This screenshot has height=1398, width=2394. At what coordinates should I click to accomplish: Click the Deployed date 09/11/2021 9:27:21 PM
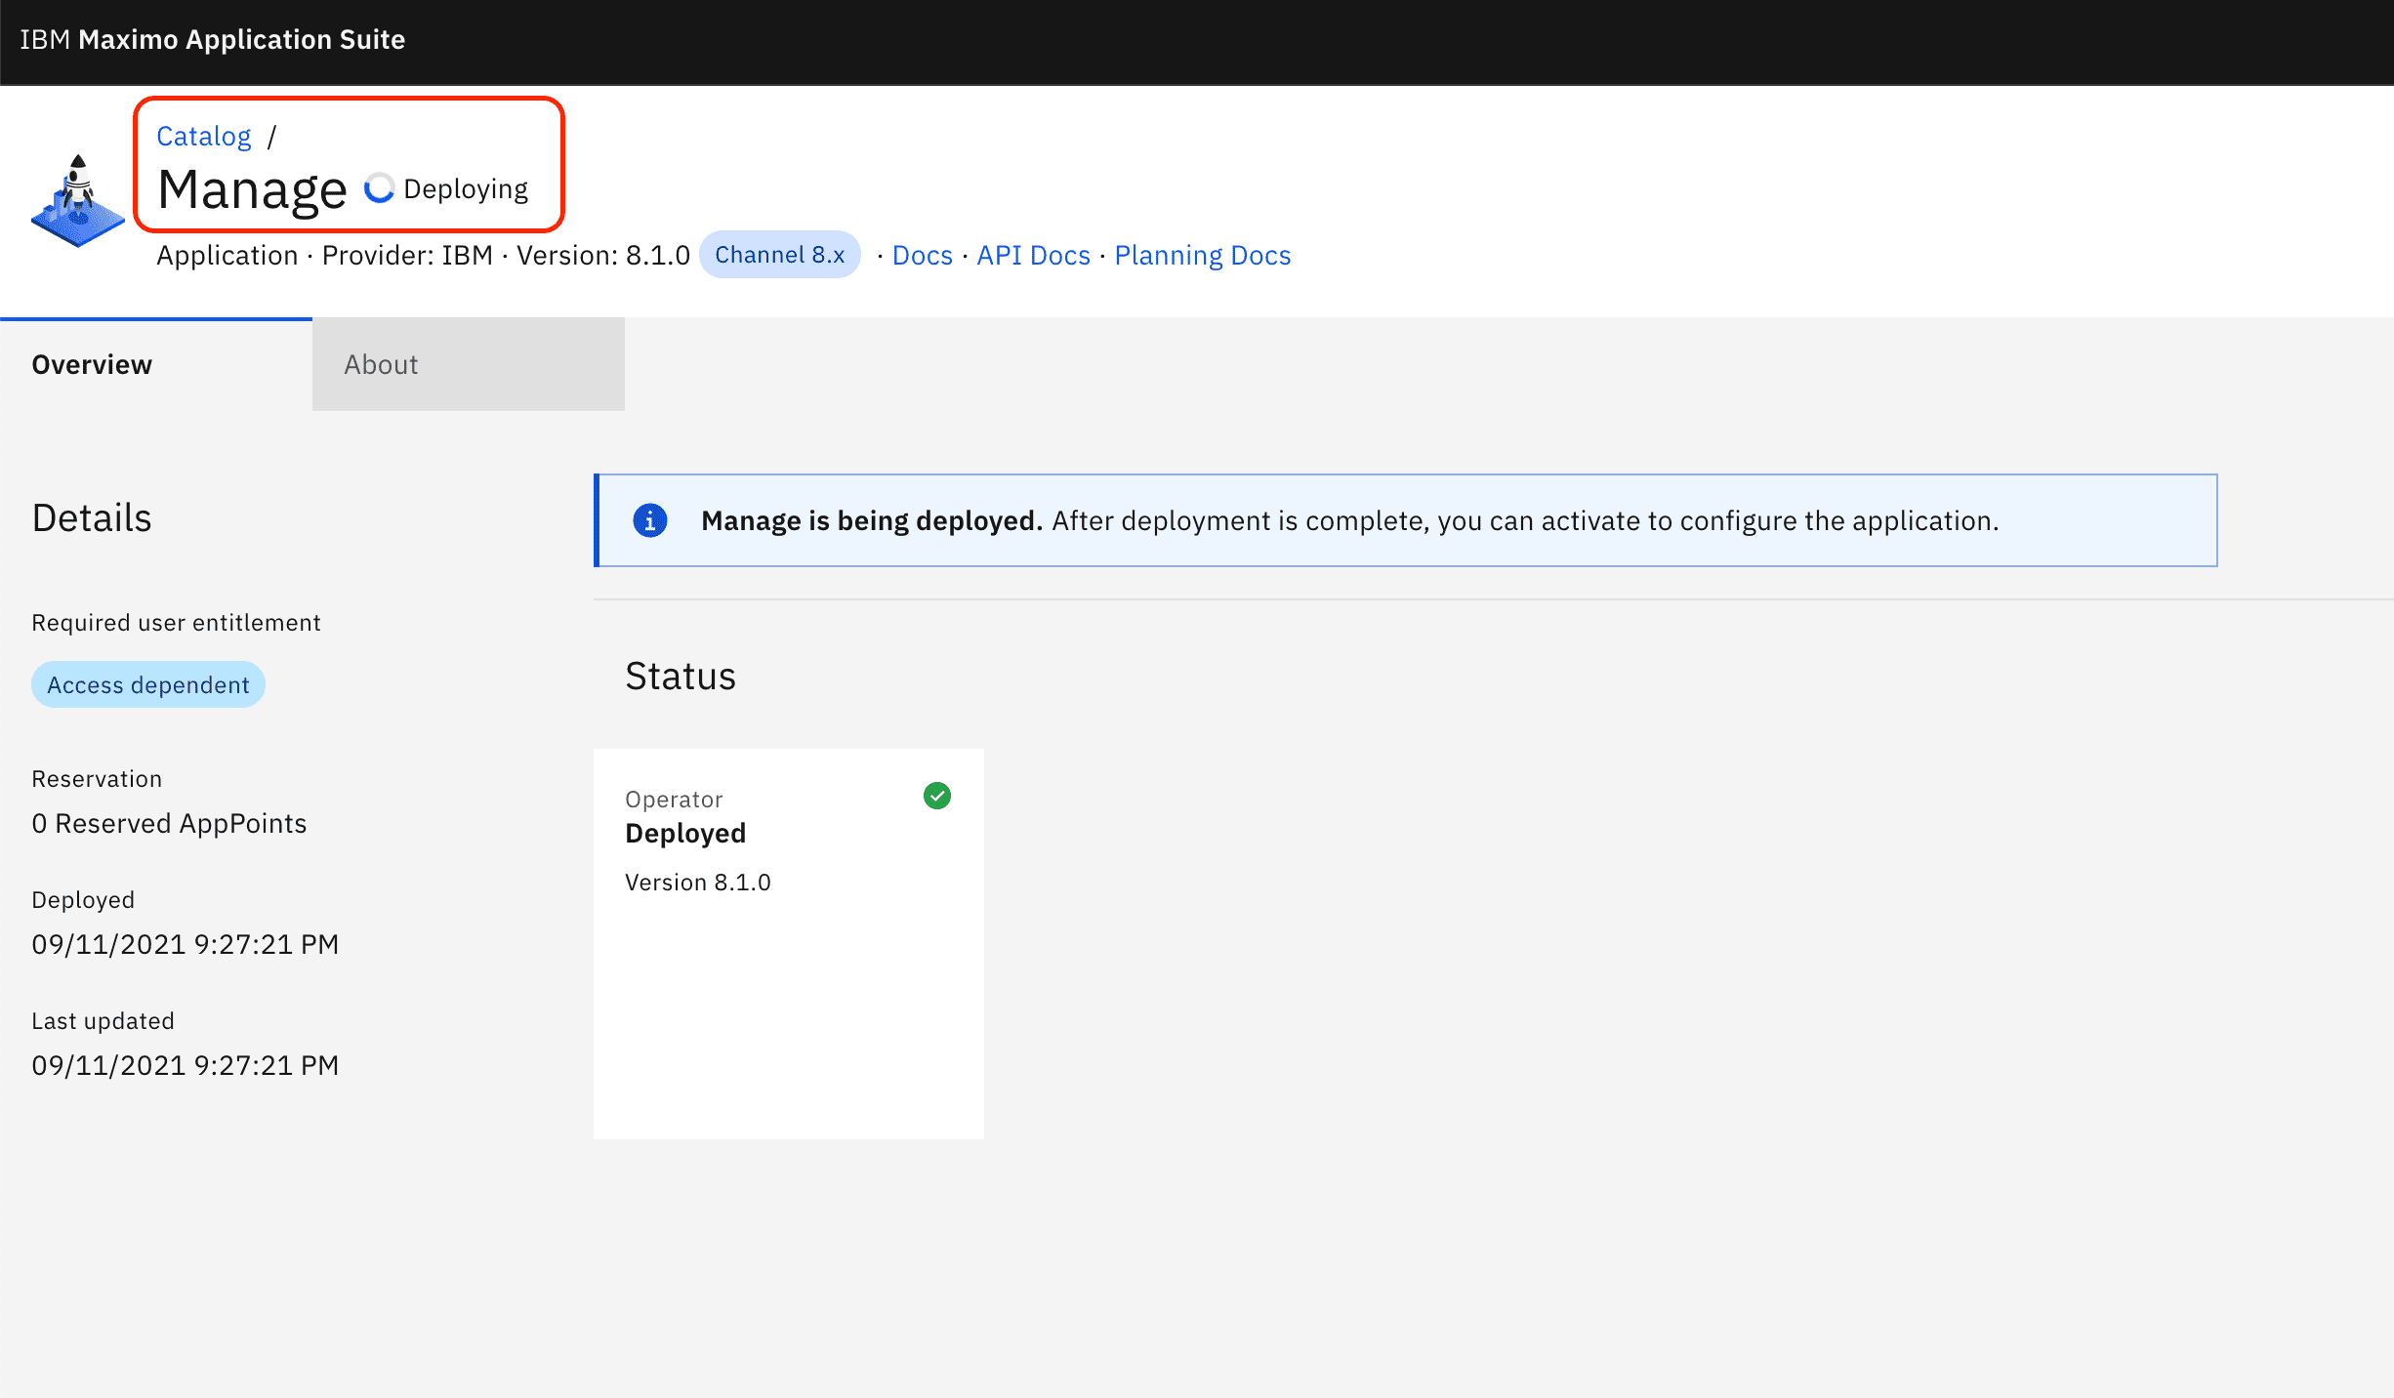coord(186,944)
